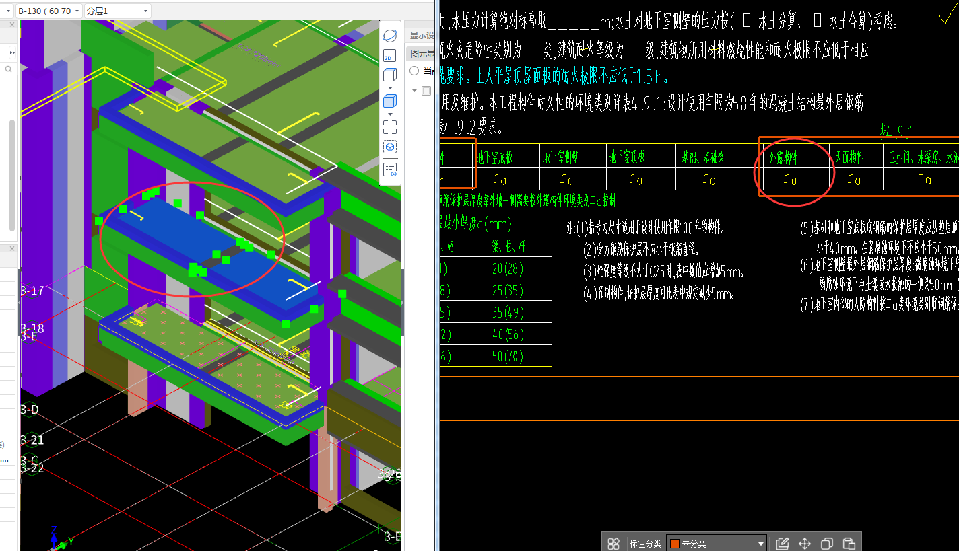Click the 3-17 axis label in model
Screen dimensions: 959x551
click(x=32, y=291)
